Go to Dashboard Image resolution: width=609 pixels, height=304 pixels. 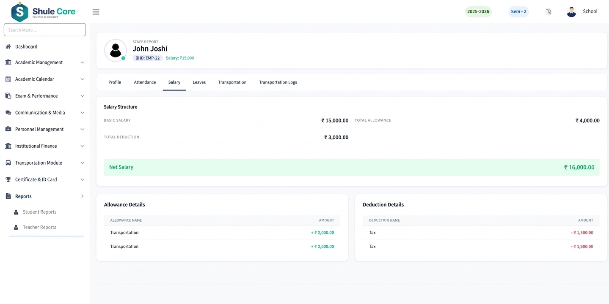26,46
